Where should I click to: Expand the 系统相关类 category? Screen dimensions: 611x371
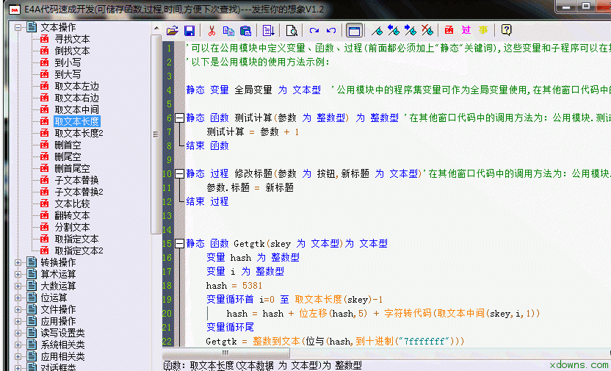point(18,345)
